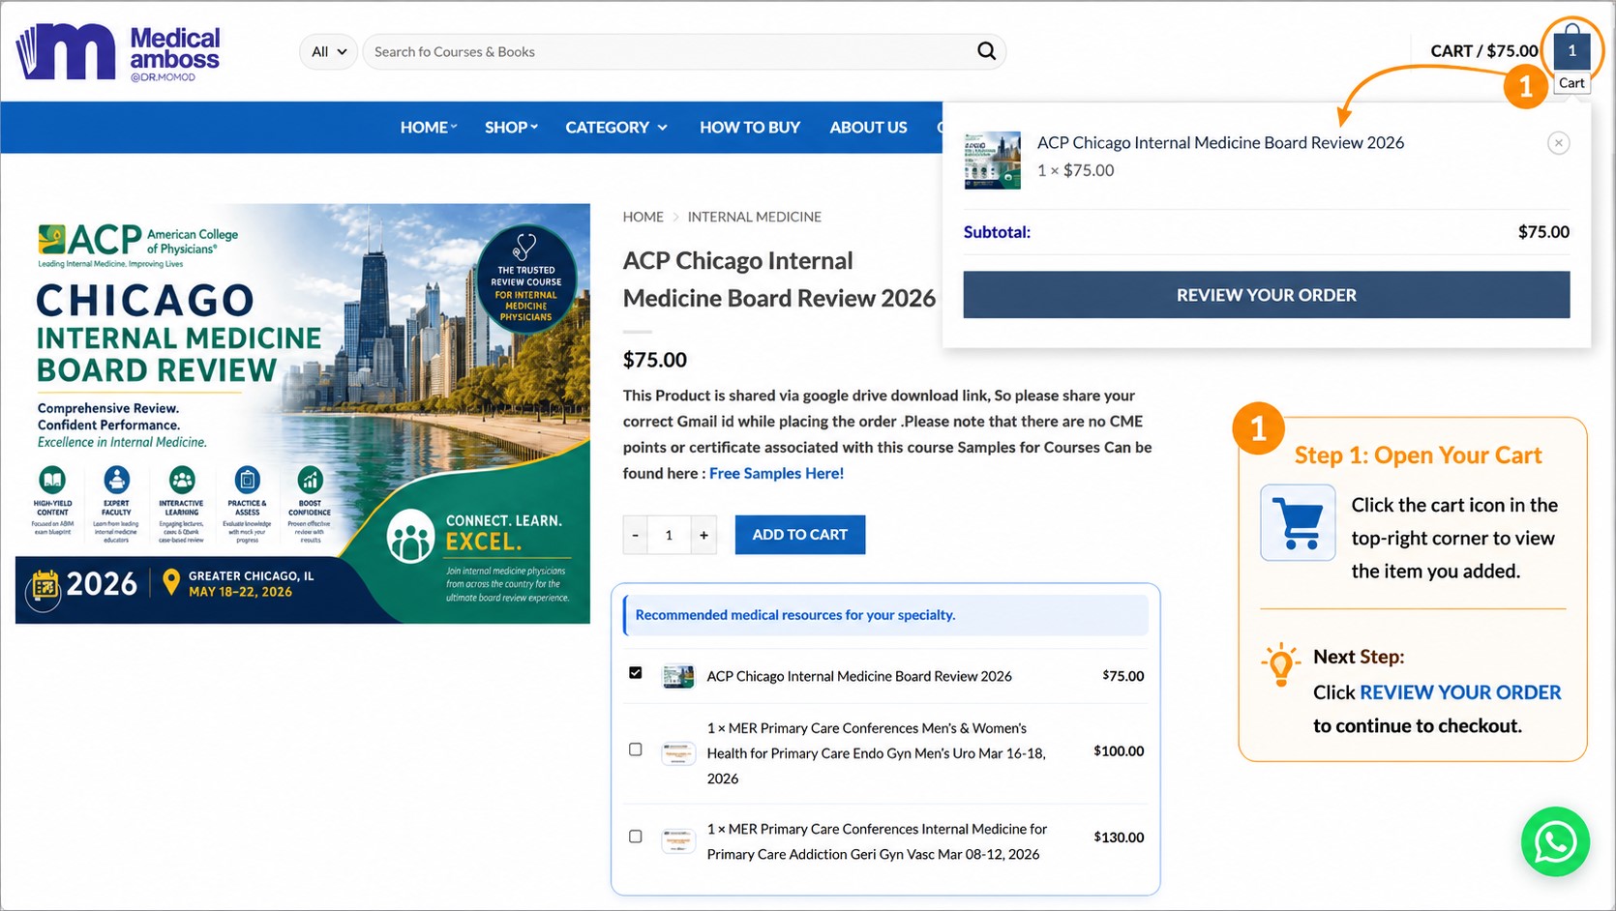Open the WhatsApp chat button

click(x=1555, y=841)
